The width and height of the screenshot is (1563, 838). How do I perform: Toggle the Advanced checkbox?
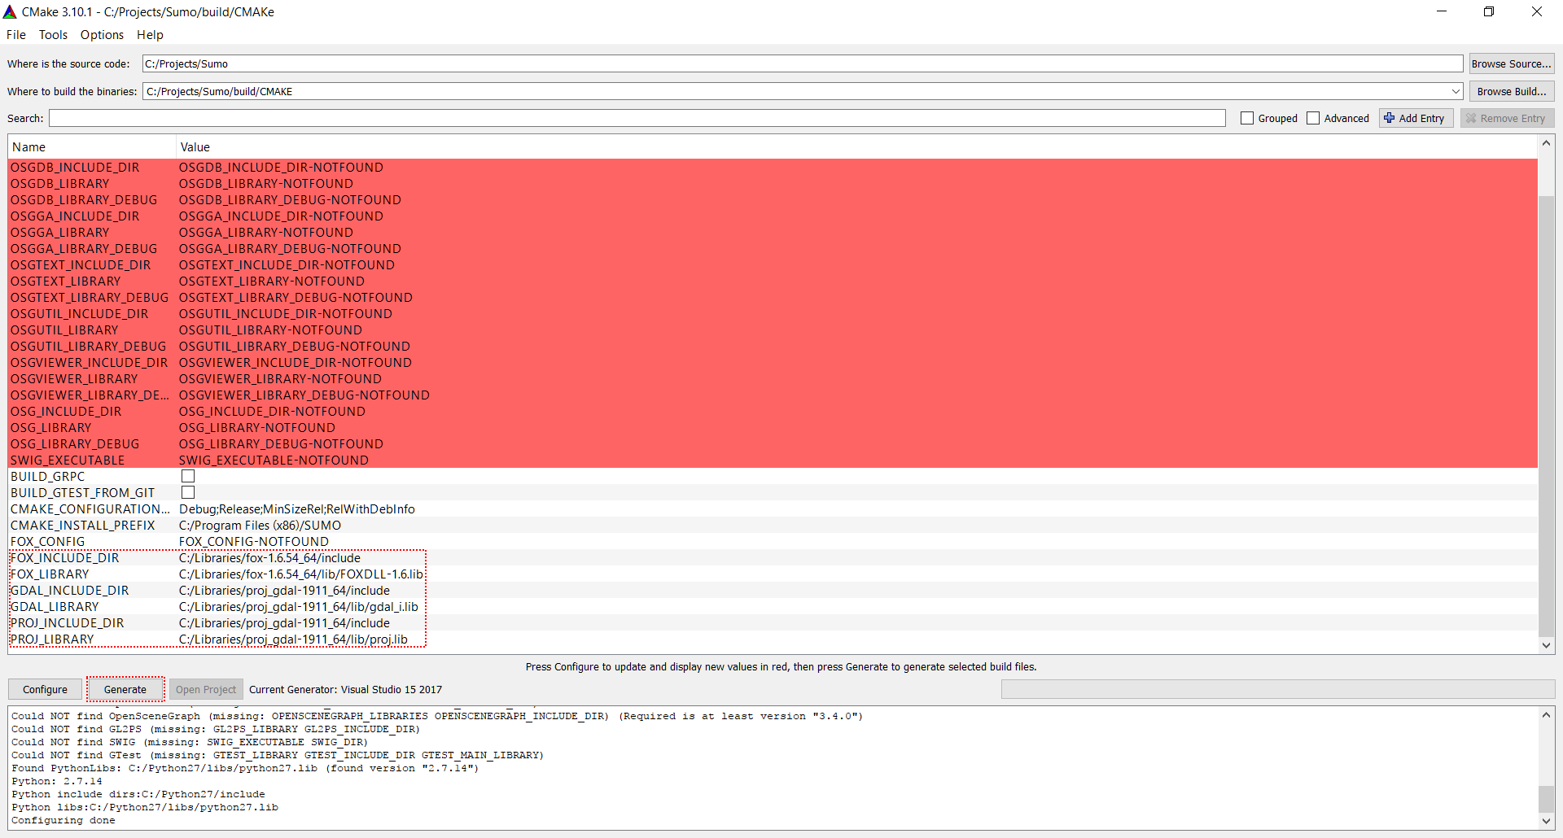click(1313, 118)
